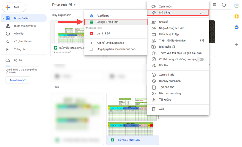This screenshot has width=242, height=147.
Task: Select Kết nối ứng dụng khác
Action: click(x=115, y=43)
